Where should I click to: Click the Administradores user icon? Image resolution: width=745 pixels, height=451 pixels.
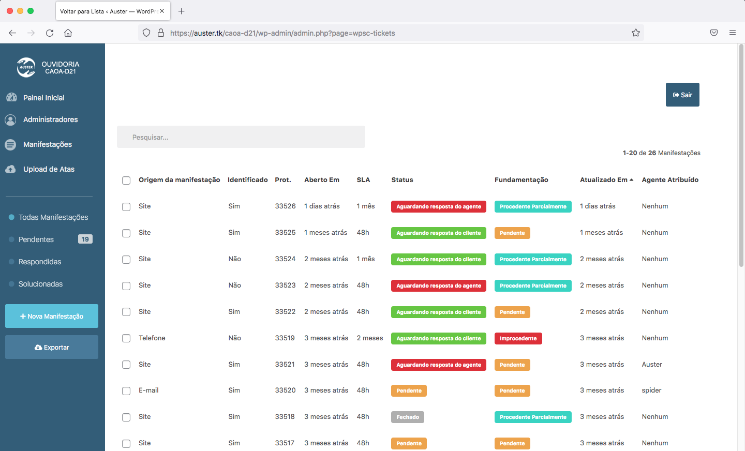coord(10,120)
